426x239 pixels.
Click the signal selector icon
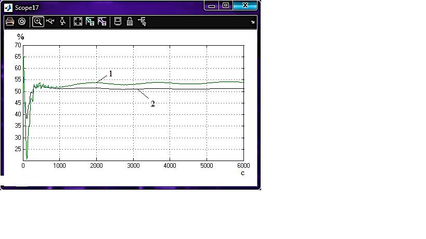(x=142, y=21)
